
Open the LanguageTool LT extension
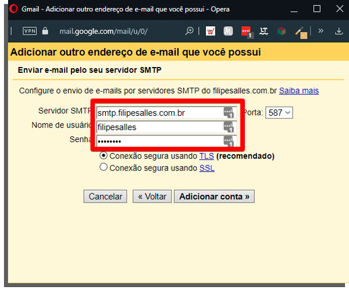pyautogui.click(x=263, y=31)
